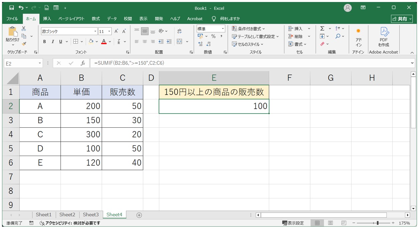Apply borders to the selected cell
This screenshot has width=419, height=229.
click(76, 42)
